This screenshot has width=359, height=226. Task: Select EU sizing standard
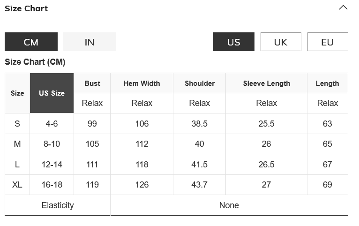pos(327,42)
